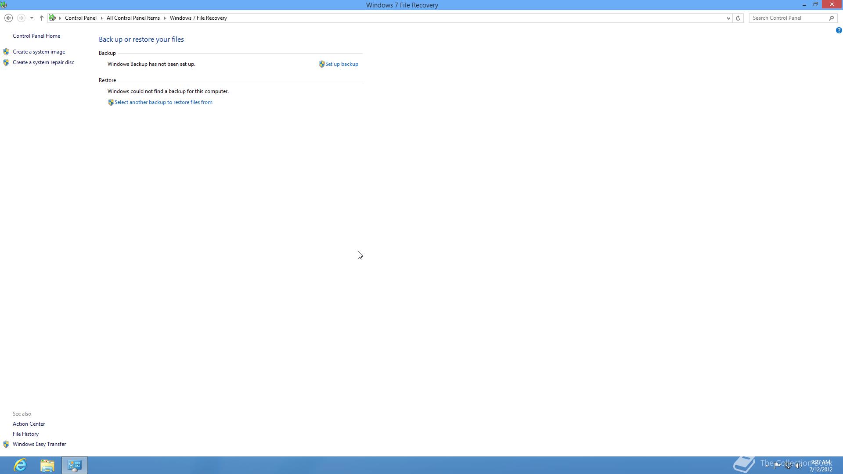Close the Windows 7 File Recovery window

tap(832, 4)
